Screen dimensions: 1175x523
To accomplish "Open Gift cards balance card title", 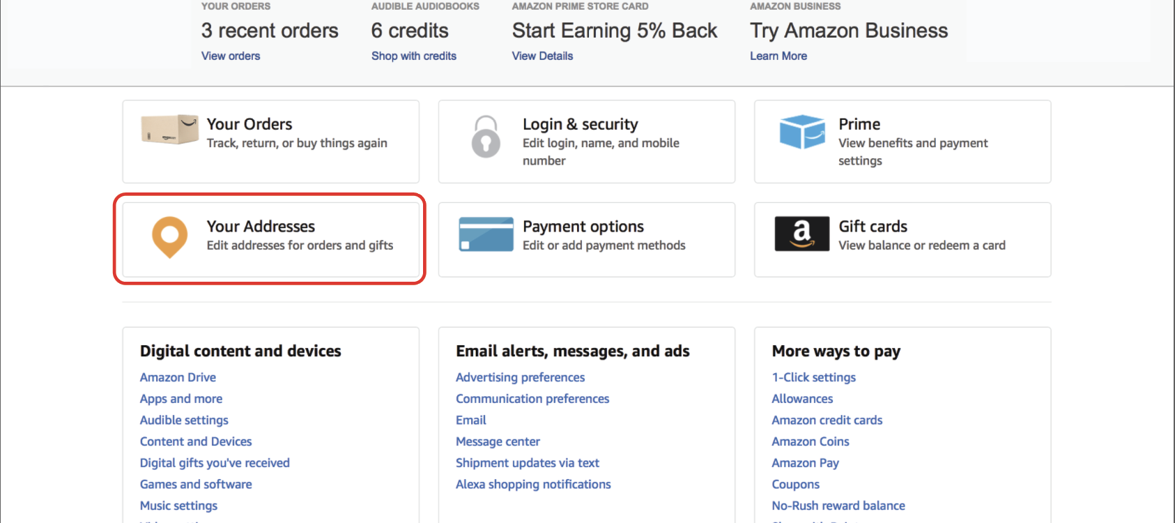I will pyautogui.click(x=873, y=227).
